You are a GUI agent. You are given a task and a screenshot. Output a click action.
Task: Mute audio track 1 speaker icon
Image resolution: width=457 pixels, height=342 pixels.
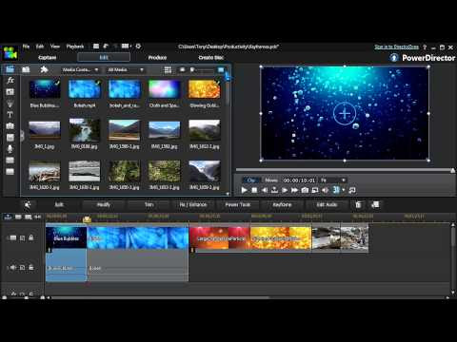[13, 268]
